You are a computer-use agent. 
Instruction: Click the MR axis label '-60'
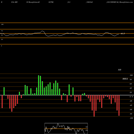pos(131,110)
